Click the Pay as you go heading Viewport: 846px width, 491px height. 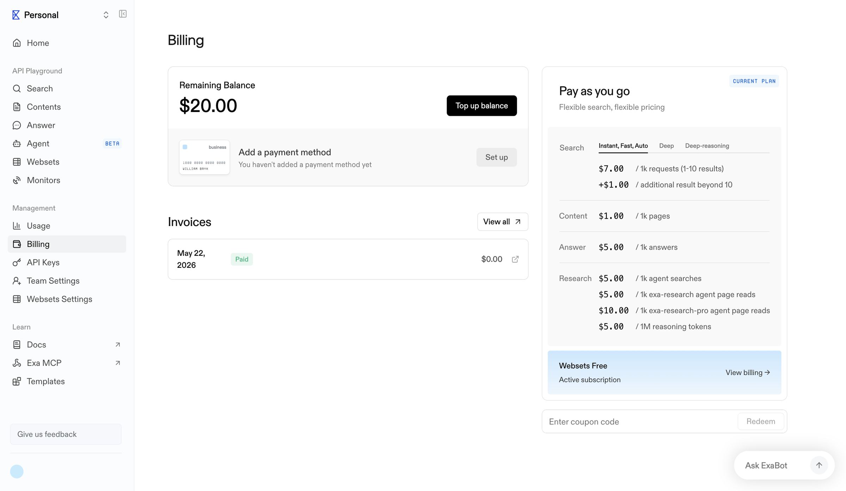tap(594, 91)
